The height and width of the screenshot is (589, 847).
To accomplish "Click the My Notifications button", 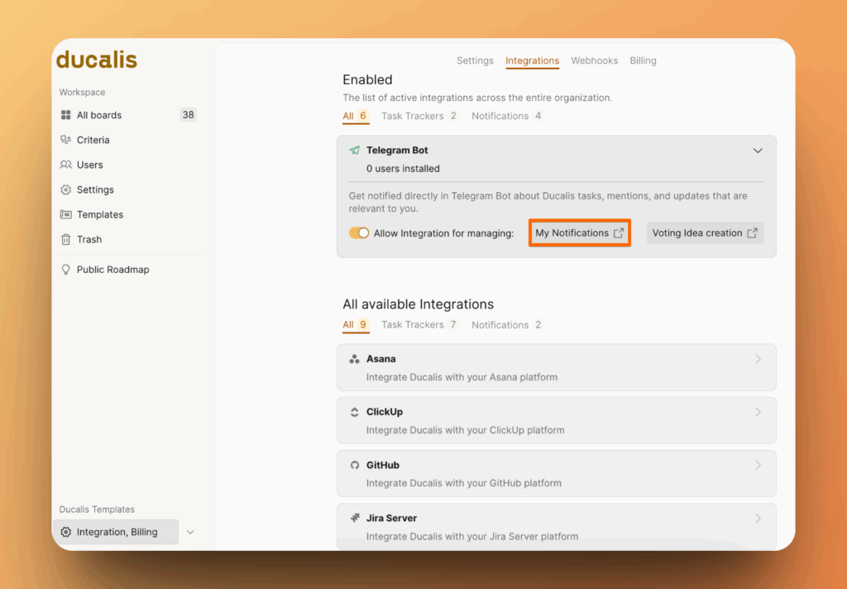I will coord(579,233).
